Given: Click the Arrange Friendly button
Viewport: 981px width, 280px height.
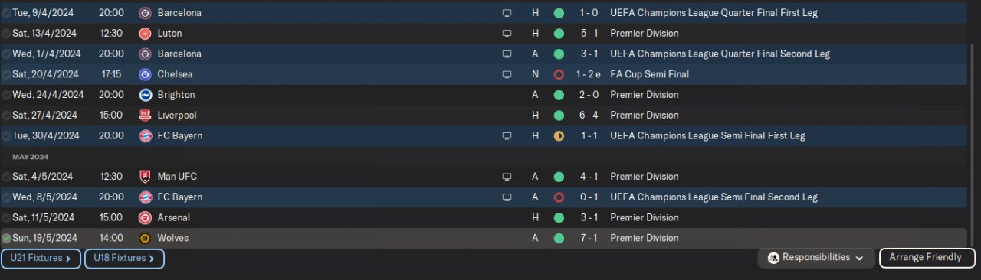Looking at the screenshot, I should (927, 258).
